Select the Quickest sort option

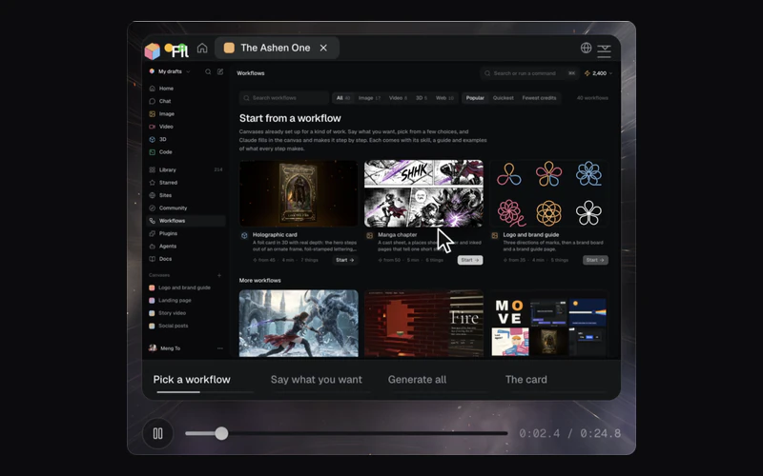pos(504,98)
